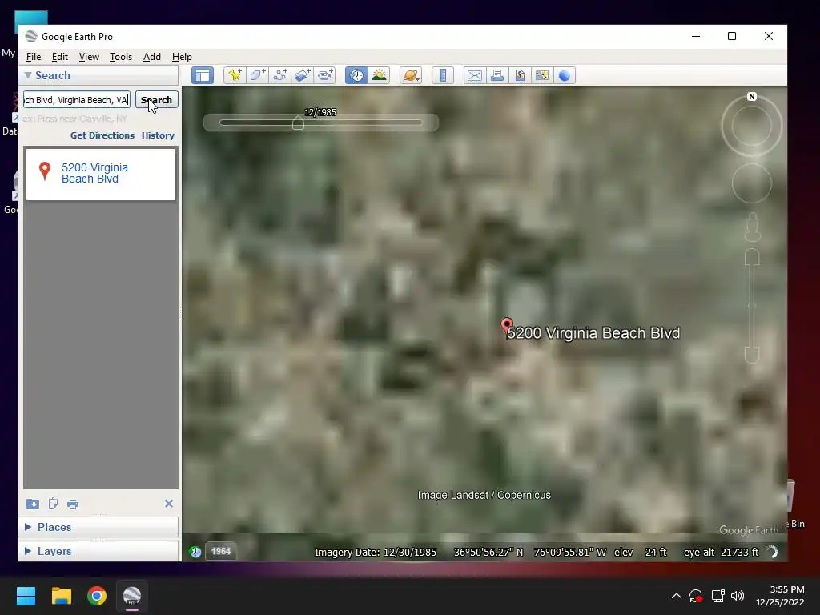This screenshot has width=820, height=615.
Task: Show hidden system tray icons chevron
Action: (x=676, y=596)
